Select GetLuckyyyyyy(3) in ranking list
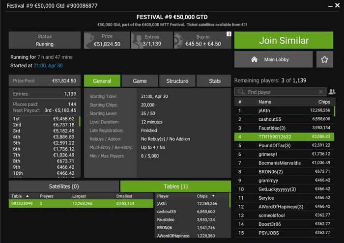Image resolution: width=344 pixels, height=243 pixels. (x=284, y=189)
